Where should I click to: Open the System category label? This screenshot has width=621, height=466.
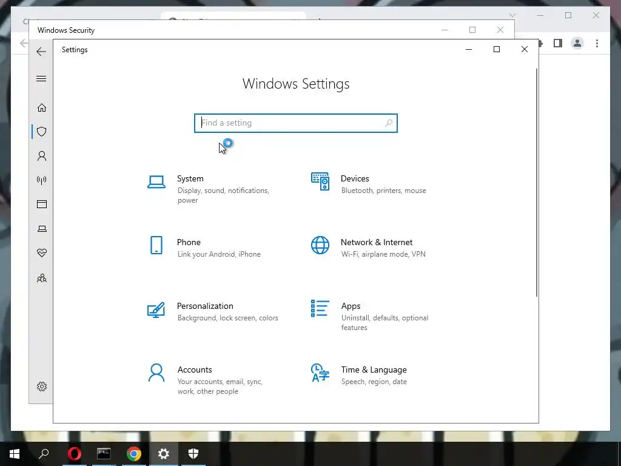190,179
